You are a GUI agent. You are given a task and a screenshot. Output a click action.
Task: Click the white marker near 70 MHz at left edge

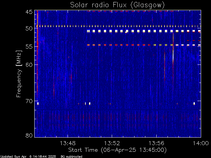click(x=38, y=103)
